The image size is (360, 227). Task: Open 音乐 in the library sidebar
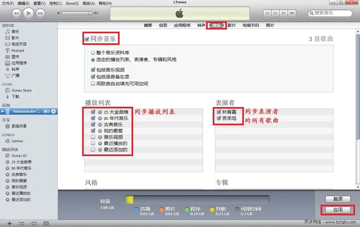15,32
